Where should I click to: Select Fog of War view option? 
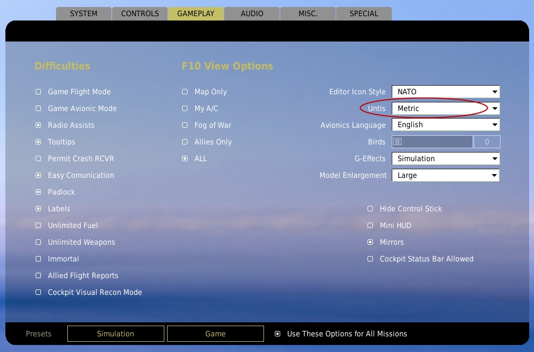coord(185,125)
